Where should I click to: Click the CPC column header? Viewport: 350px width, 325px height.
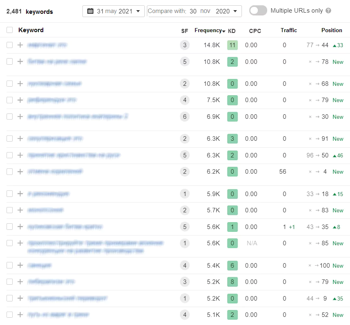(255, 31)
